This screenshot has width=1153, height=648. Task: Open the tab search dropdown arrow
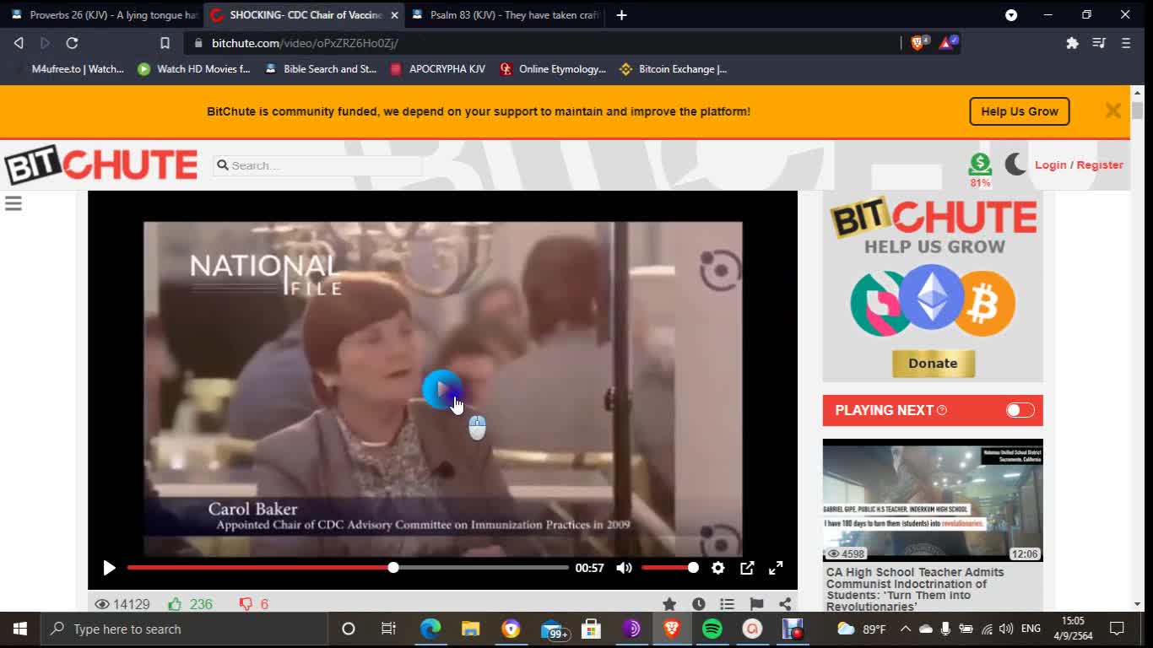(1011, 15)
